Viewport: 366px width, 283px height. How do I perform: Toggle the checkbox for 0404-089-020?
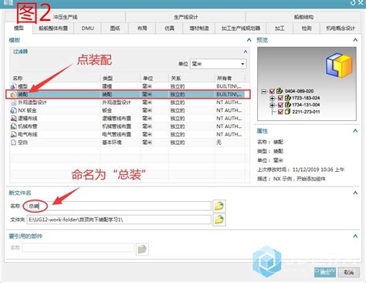click(x=272, y=91)
